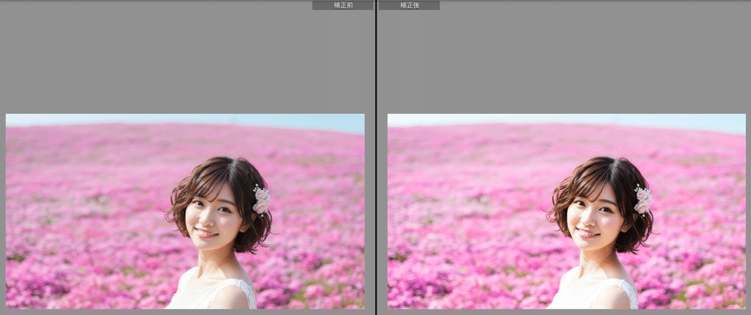This screenshot has width=751, height=315.
Task: Click the vertical divider between the panes
Action: click(375, 156)
